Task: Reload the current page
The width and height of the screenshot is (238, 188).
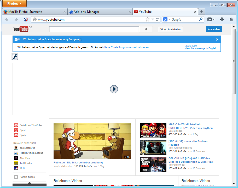Action: tap(157, 19)
